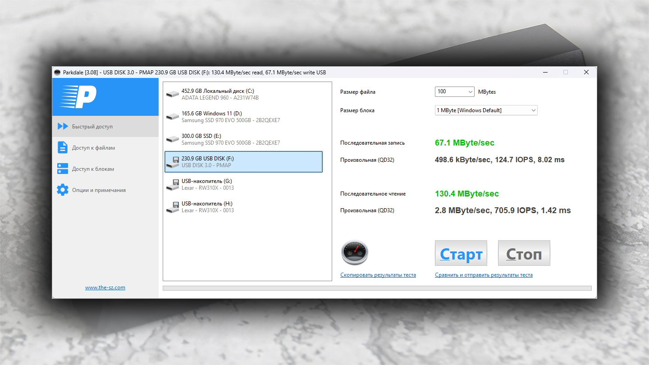
Task: Click the drive icon for USB-накопитель (G:)
Action: click(172, 184)
